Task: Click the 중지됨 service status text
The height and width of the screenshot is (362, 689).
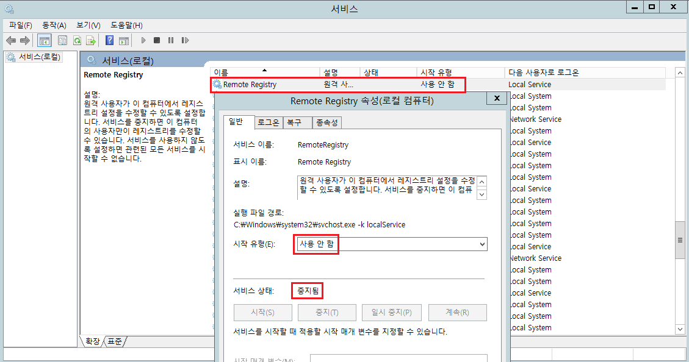Action: (x=308, y=291)
